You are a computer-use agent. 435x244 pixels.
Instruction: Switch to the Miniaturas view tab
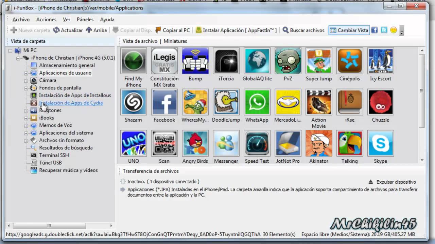pyautogui.click(x=175, y=41)
